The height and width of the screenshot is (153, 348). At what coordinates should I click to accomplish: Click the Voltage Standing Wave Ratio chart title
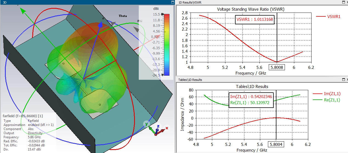tap(251, 9)
